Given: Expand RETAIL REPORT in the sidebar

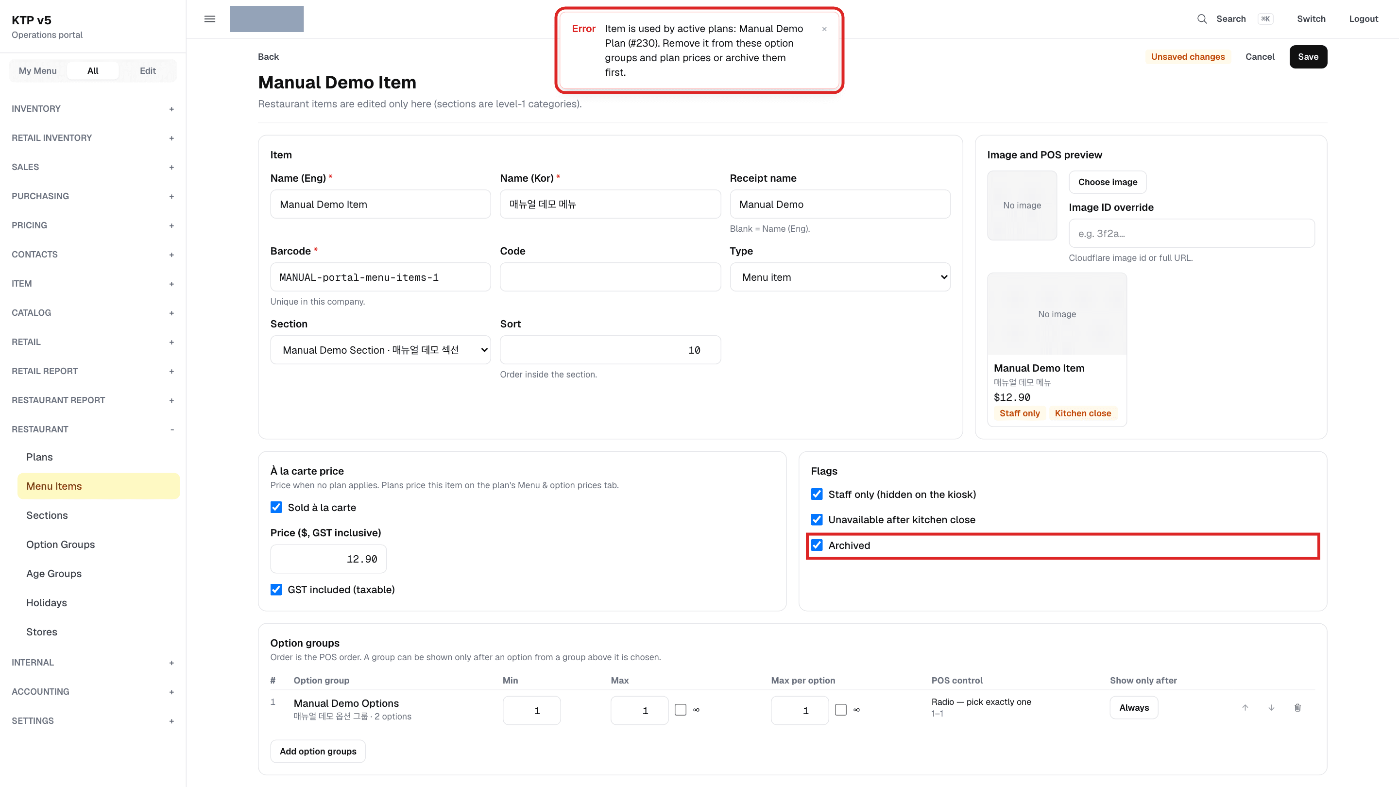Looking at the screenshot, I should coord(92,371).
